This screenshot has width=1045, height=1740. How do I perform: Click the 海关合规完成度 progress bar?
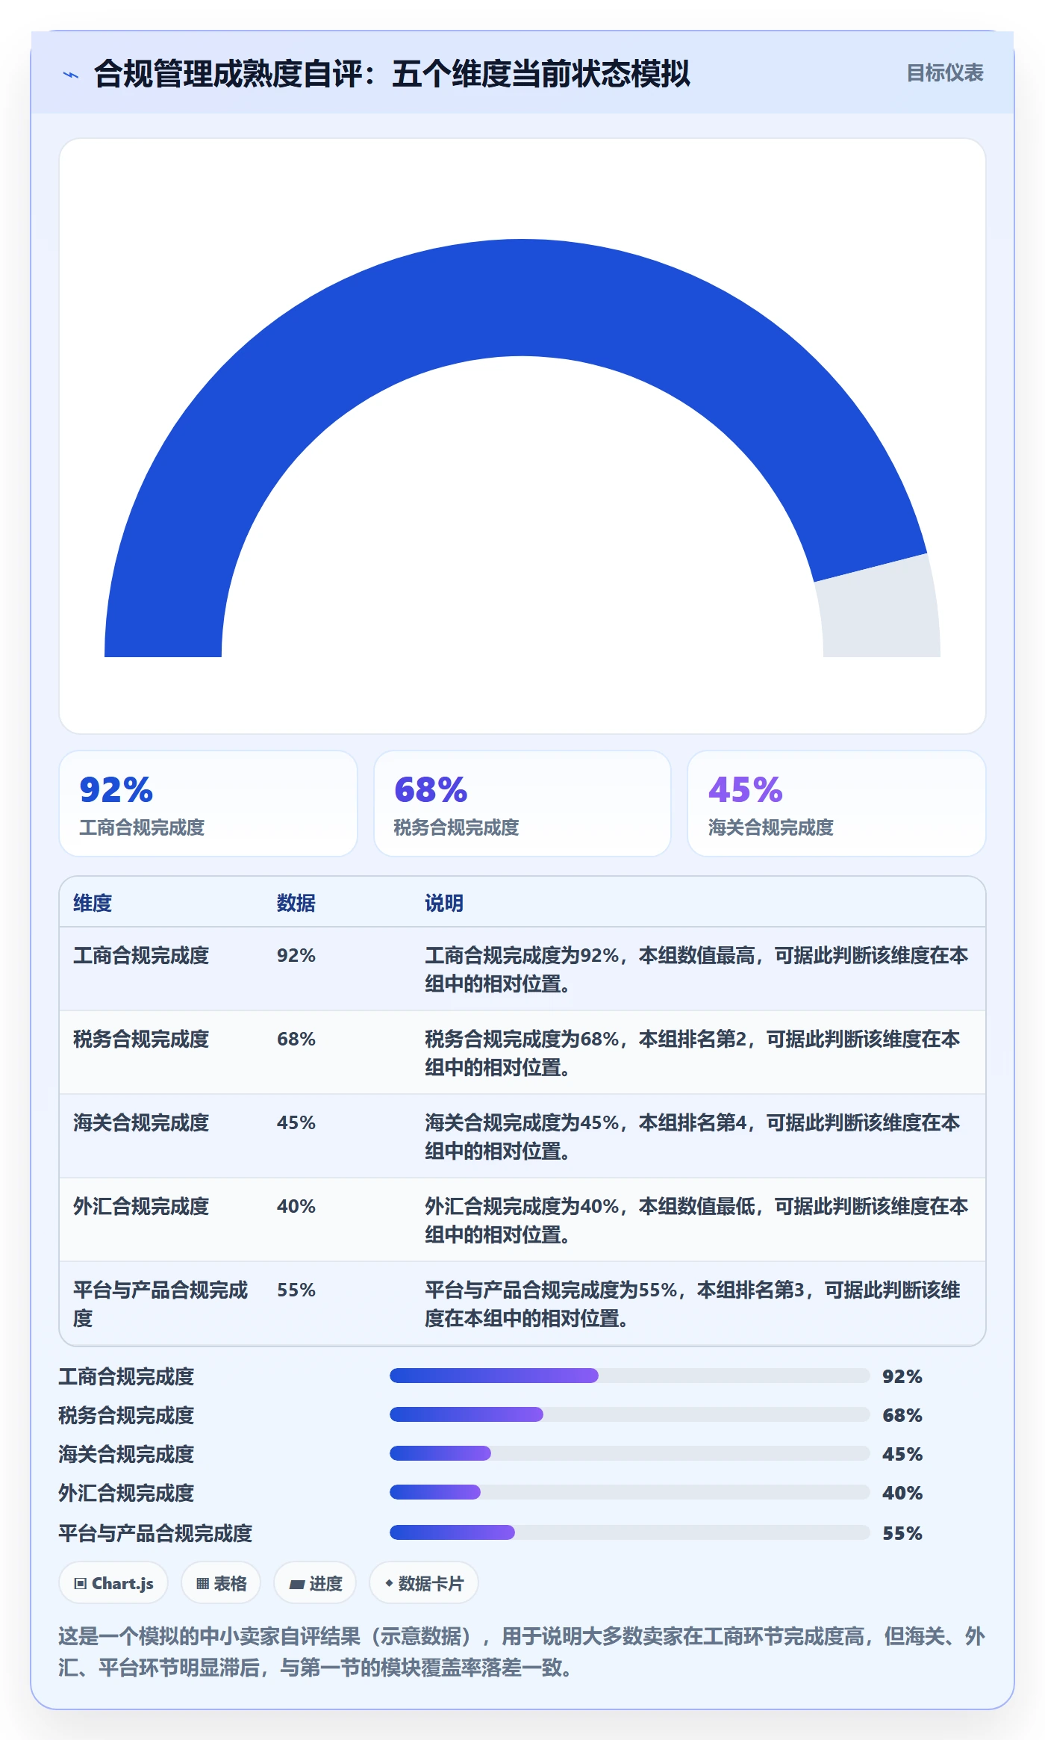click(x=630, y=1453)
